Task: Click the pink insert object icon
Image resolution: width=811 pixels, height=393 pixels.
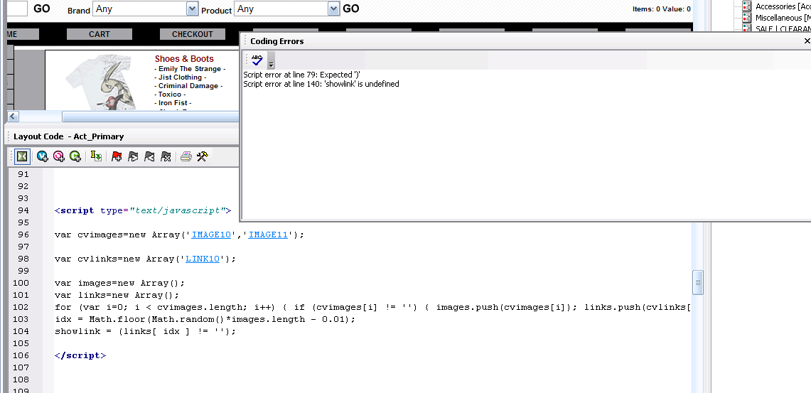Action: pyautogui.click(x=58, y=156)
